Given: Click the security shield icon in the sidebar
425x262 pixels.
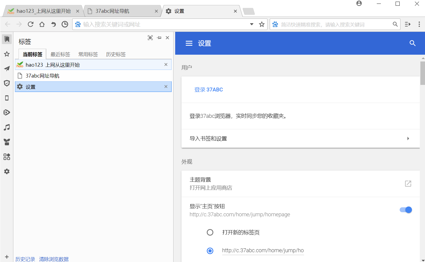Looking at the screenshot, I should [7, 83].
